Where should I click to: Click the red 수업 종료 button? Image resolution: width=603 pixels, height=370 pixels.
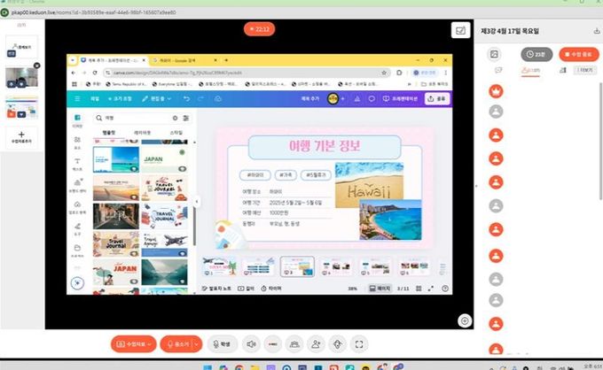(578, 54)
